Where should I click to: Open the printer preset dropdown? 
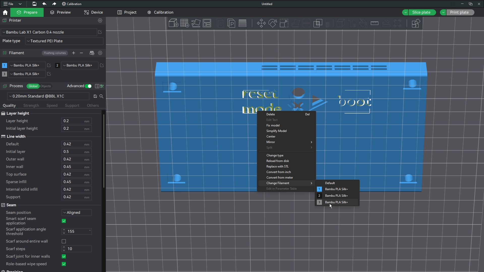[49, 32]
